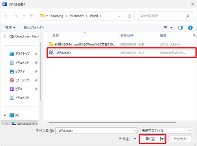
Task: Click pin icon next to デスクトップ
Action: (36, 54)
